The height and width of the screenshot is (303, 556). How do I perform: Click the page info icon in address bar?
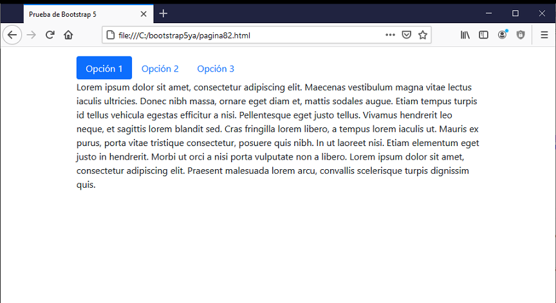click(x=111, y=35)
